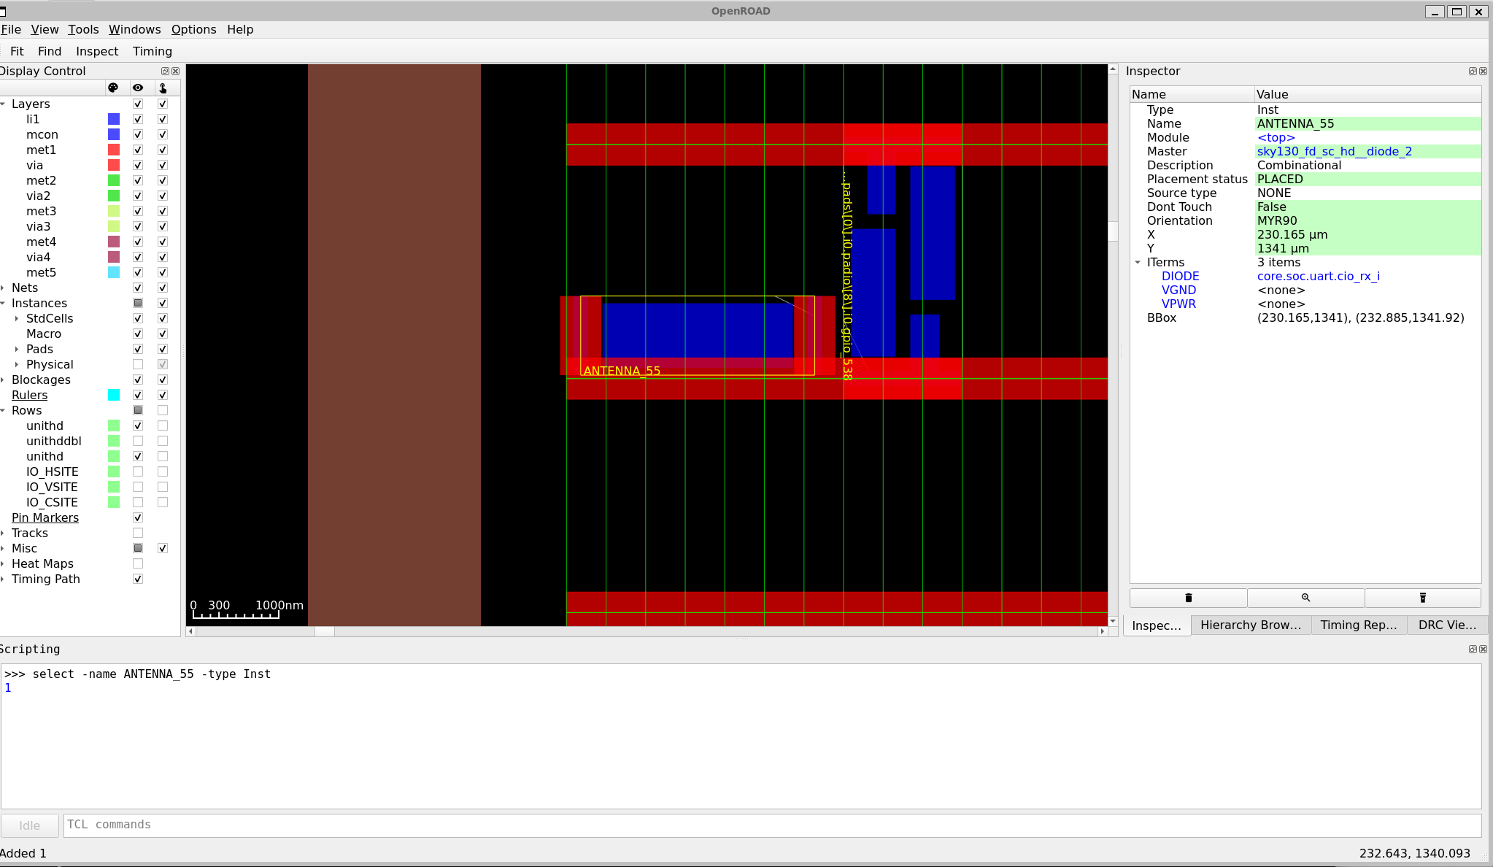The image size is (1493, 867).
Task: Click the highlight flashlight icon in the Inspector
Action: tap(1421, 598)
